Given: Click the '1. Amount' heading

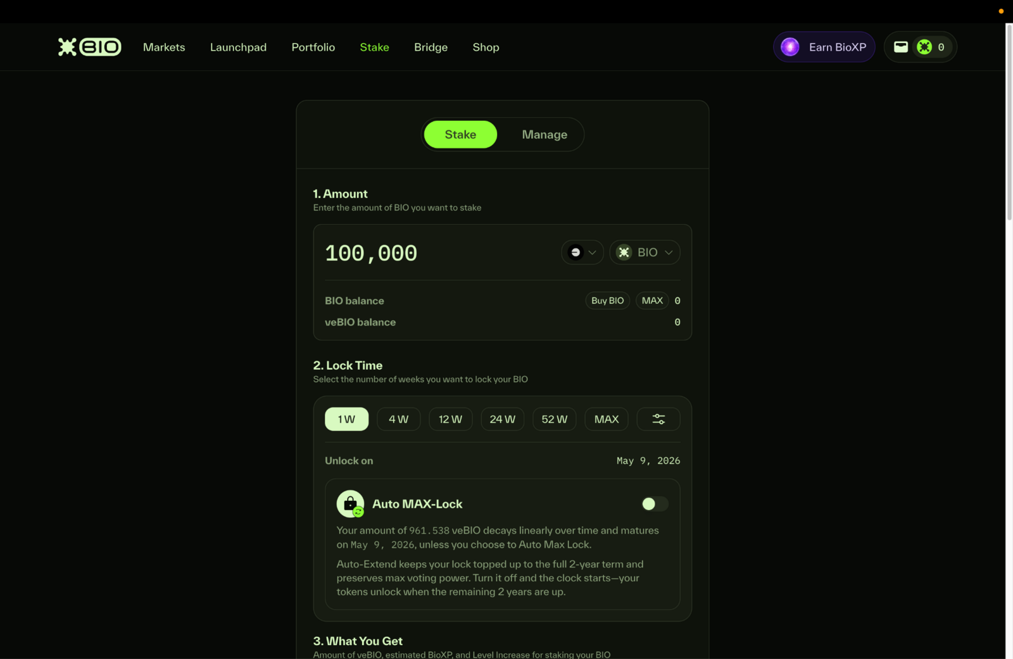Looking at the screenshot, I should point(340,194).
